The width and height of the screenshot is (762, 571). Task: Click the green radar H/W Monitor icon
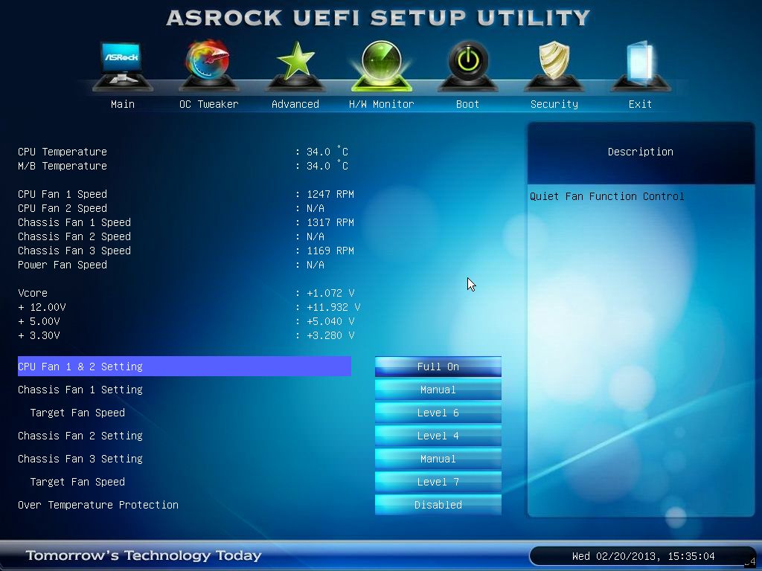click(x=382, y=65)
